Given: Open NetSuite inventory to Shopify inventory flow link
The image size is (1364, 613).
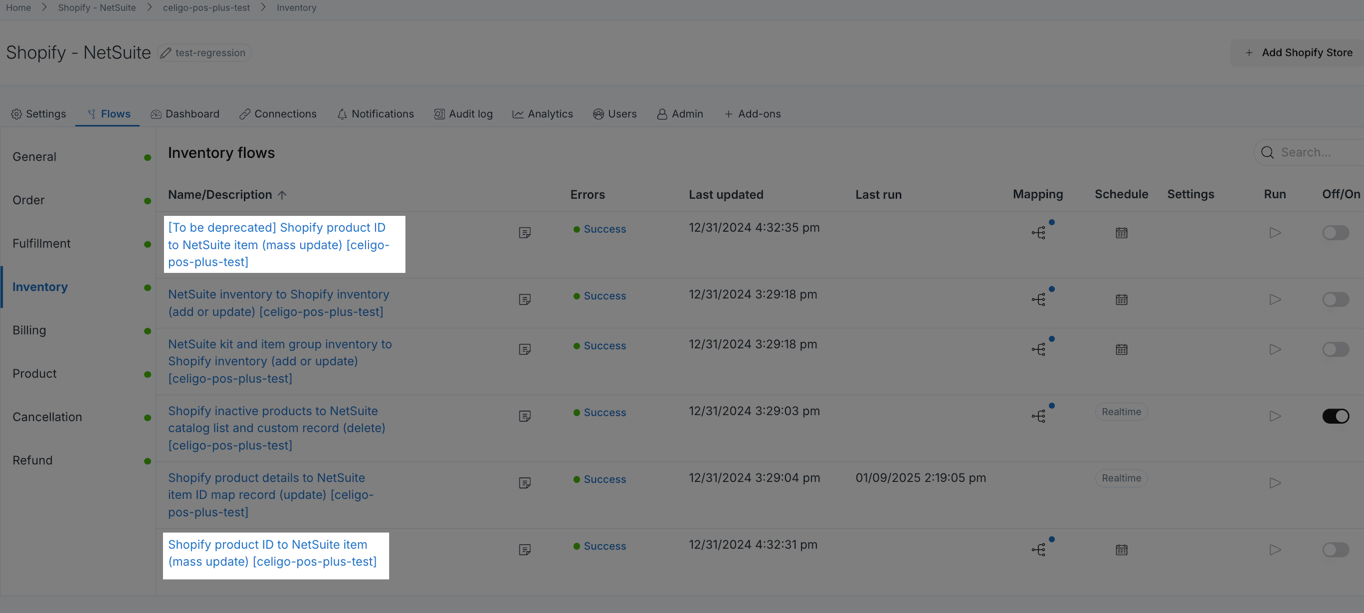Looking at the screenshot, I should pyautogui.click(x=279, y=303).
